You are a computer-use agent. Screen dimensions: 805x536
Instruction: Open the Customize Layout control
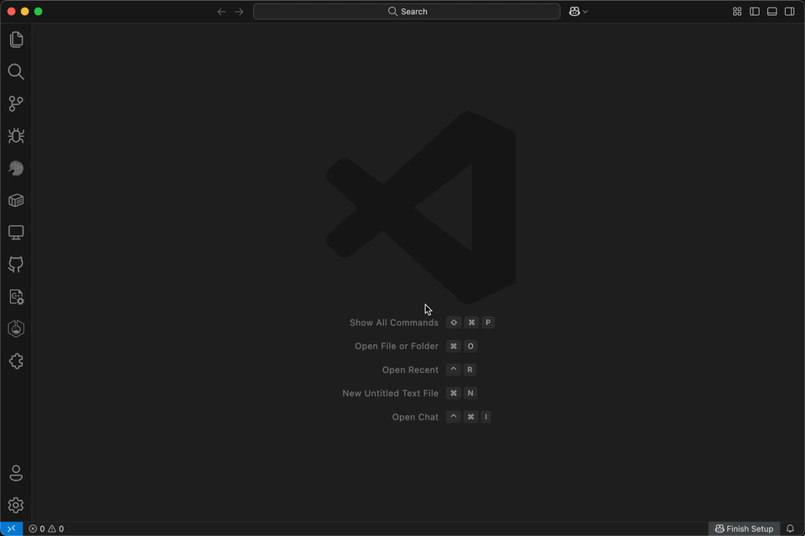pyautogui.click(x=736, y=11)
